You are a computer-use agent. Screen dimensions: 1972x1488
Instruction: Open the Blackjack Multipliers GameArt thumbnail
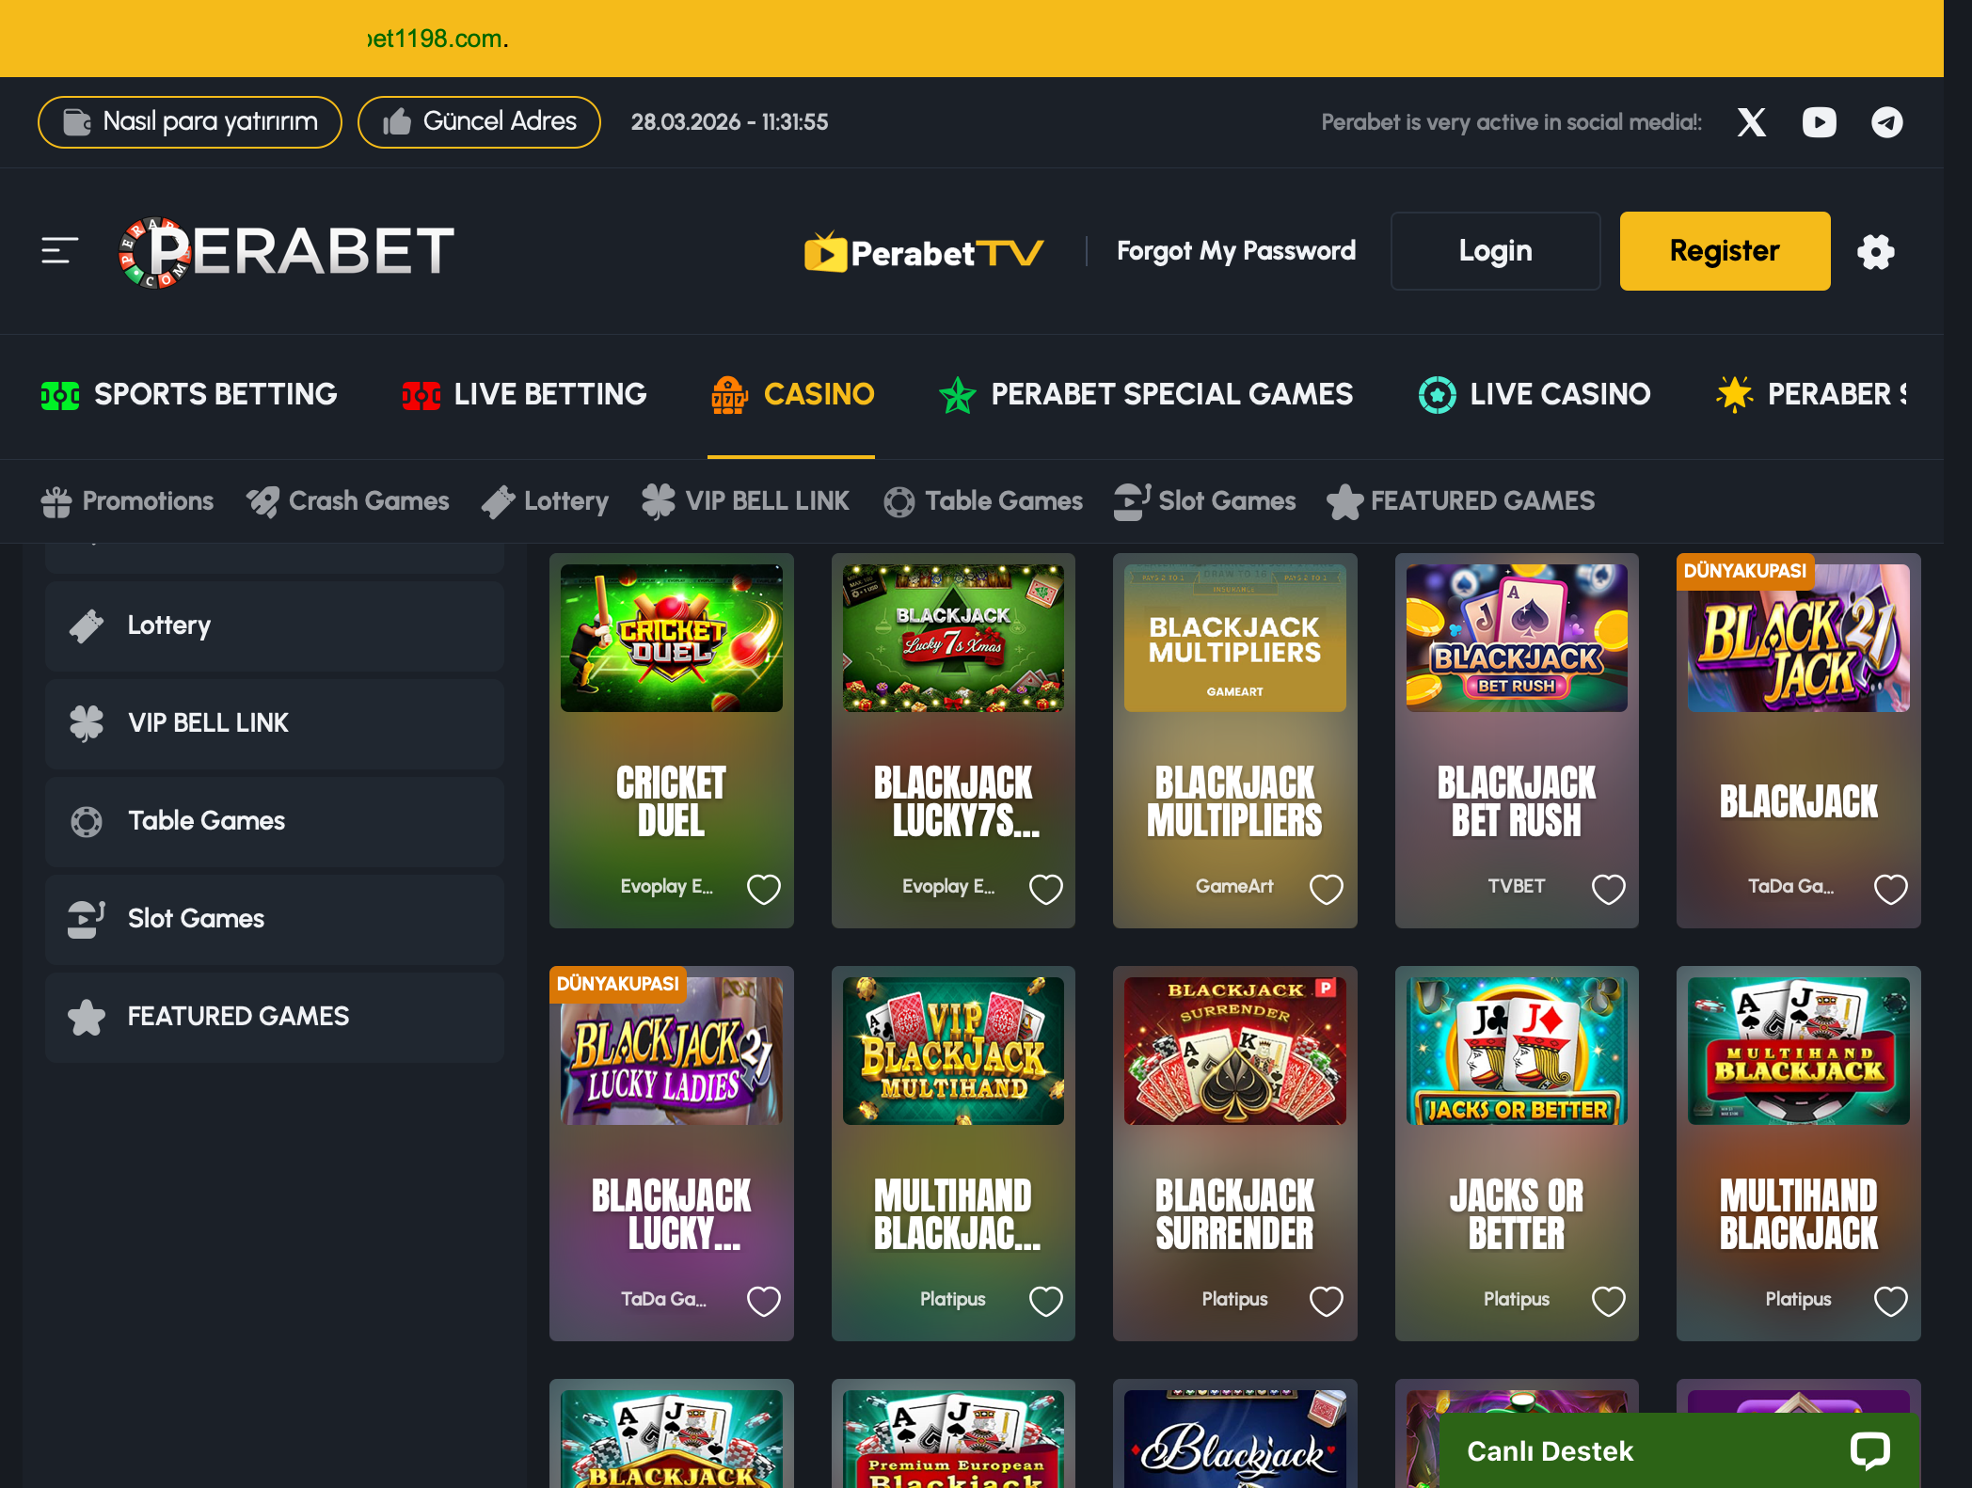pyautogui.click(x=1235, y=638)
